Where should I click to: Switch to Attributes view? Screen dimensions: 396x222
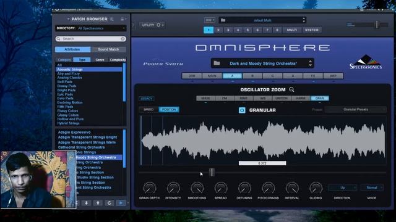pyautogui.click(x=73, y=49)
